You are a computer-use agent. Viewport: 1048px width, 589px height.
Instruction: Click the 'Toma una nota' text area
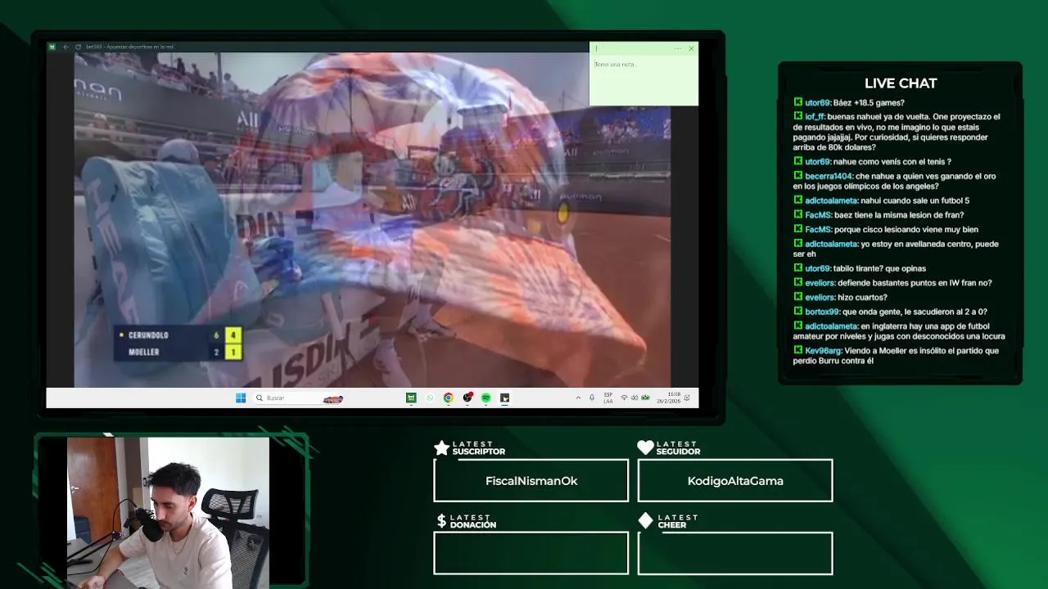(x=644, y=81)
